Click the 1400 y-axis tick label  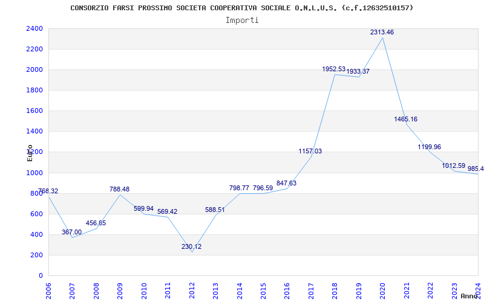[x=34, y=132]
